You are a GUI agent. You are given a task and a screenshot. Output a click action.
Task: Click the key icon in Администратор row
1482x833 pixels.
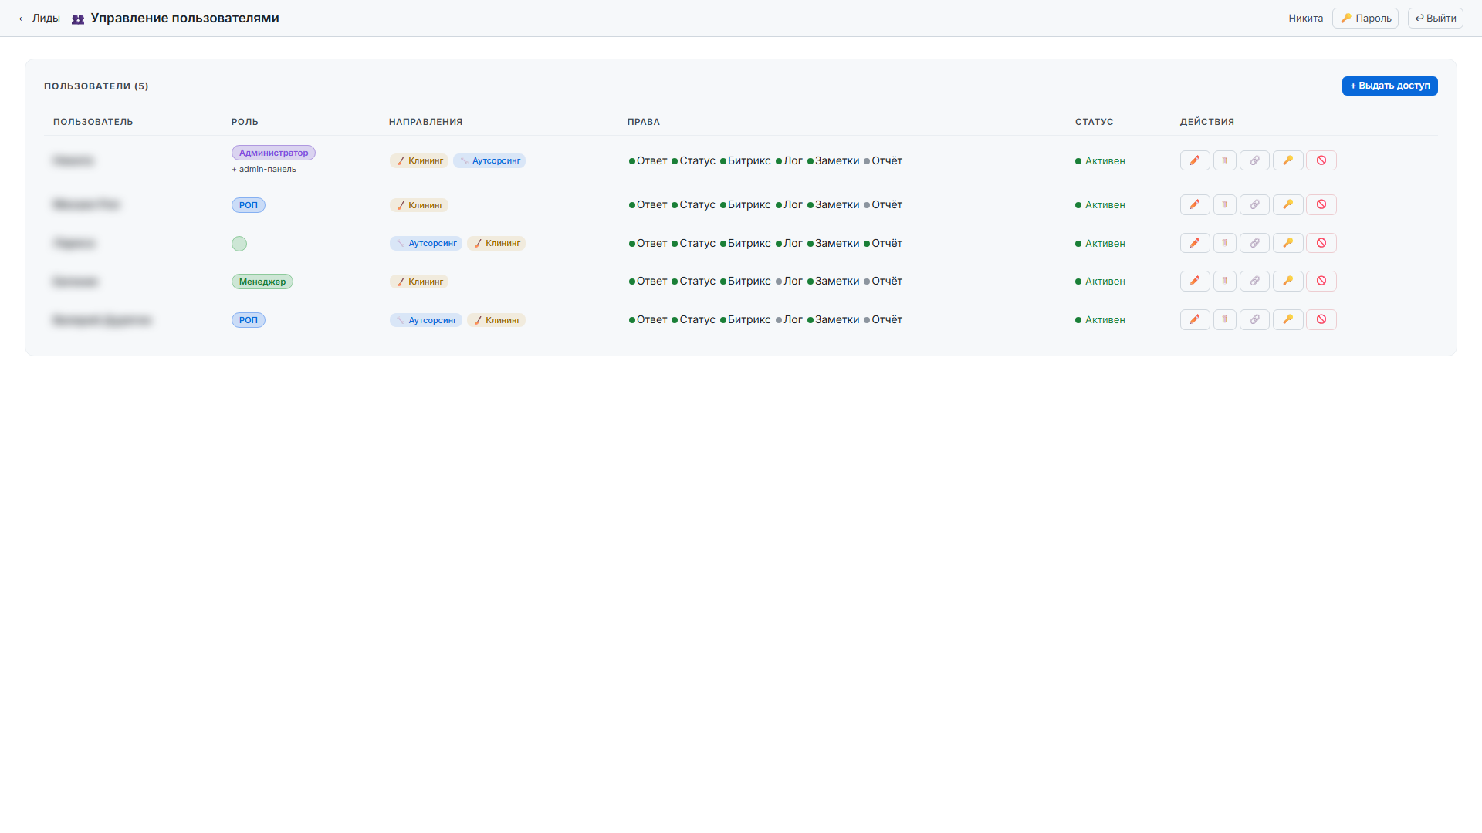1288,160
